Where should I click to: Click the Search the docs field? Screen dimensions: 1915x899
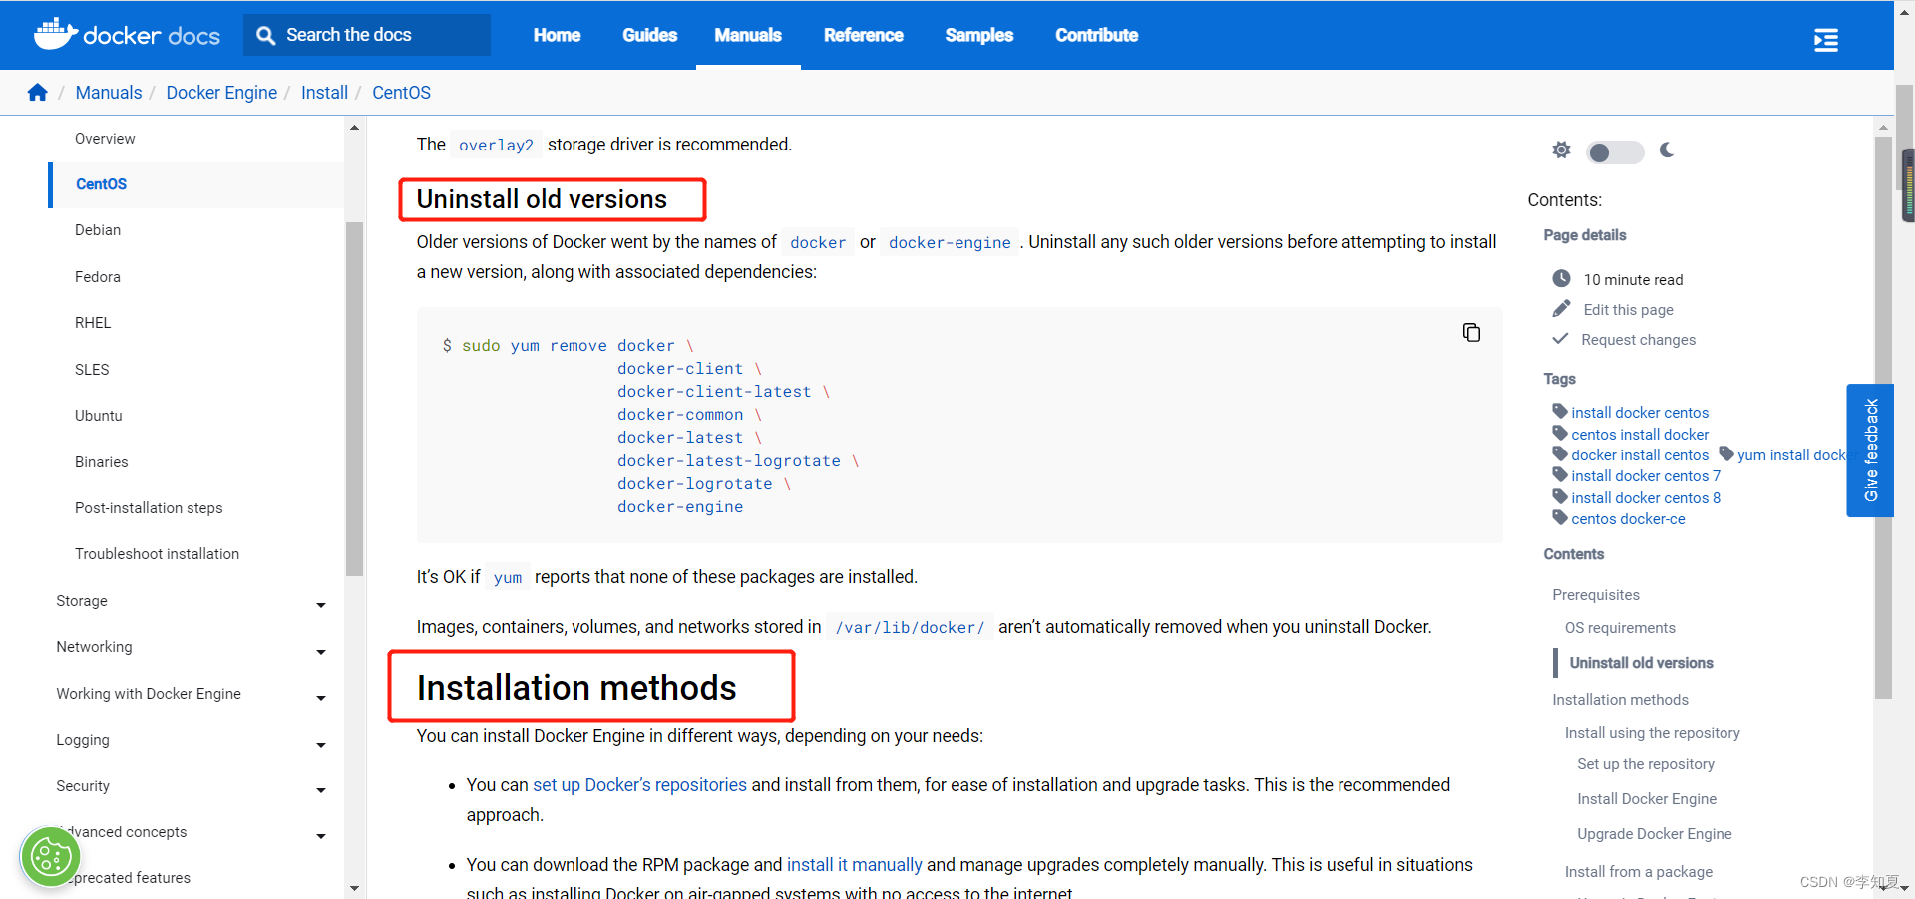(367, 35)
